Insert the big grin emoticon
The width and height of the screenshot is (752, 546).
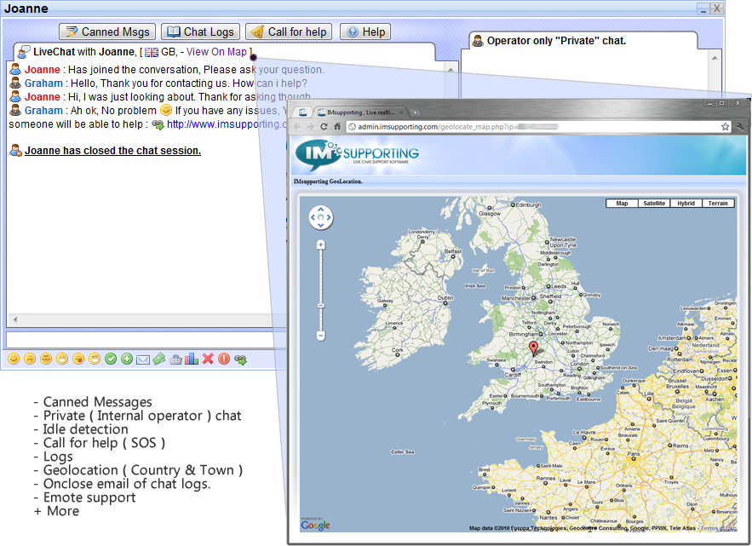[x=62, y=359]
